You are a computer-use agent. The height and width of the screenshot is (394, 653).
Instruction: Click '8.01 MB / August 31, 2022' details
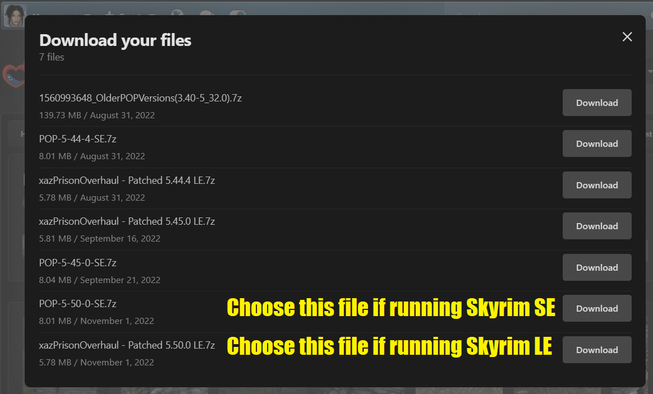point(92,156)
